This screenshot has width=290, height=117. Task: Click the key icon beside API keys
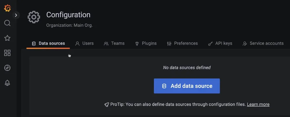coord(210,44)
